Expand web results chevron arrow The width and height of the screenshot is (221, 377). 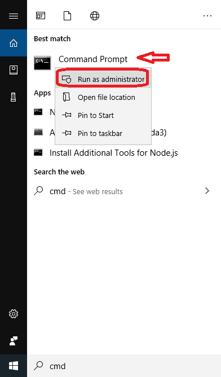pyautogui.click(x=207, y=191)
